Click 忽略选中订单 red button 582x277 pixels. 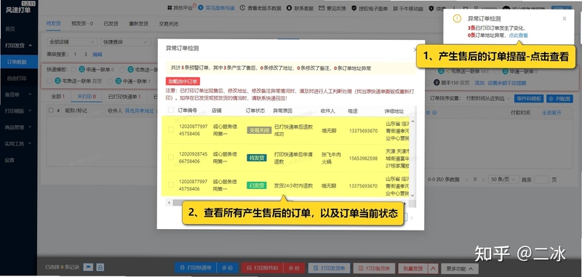183,81
